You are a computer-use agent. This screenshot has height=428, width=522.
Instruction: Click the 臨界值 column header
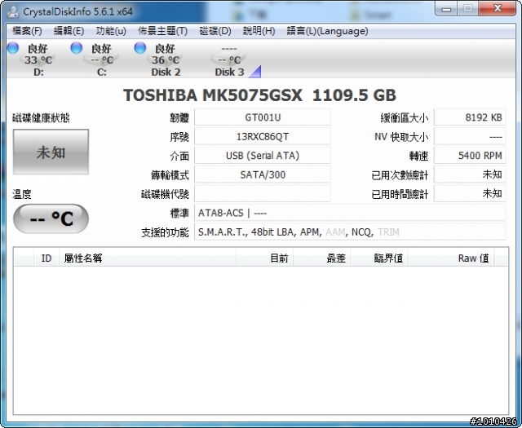[378, 258]
